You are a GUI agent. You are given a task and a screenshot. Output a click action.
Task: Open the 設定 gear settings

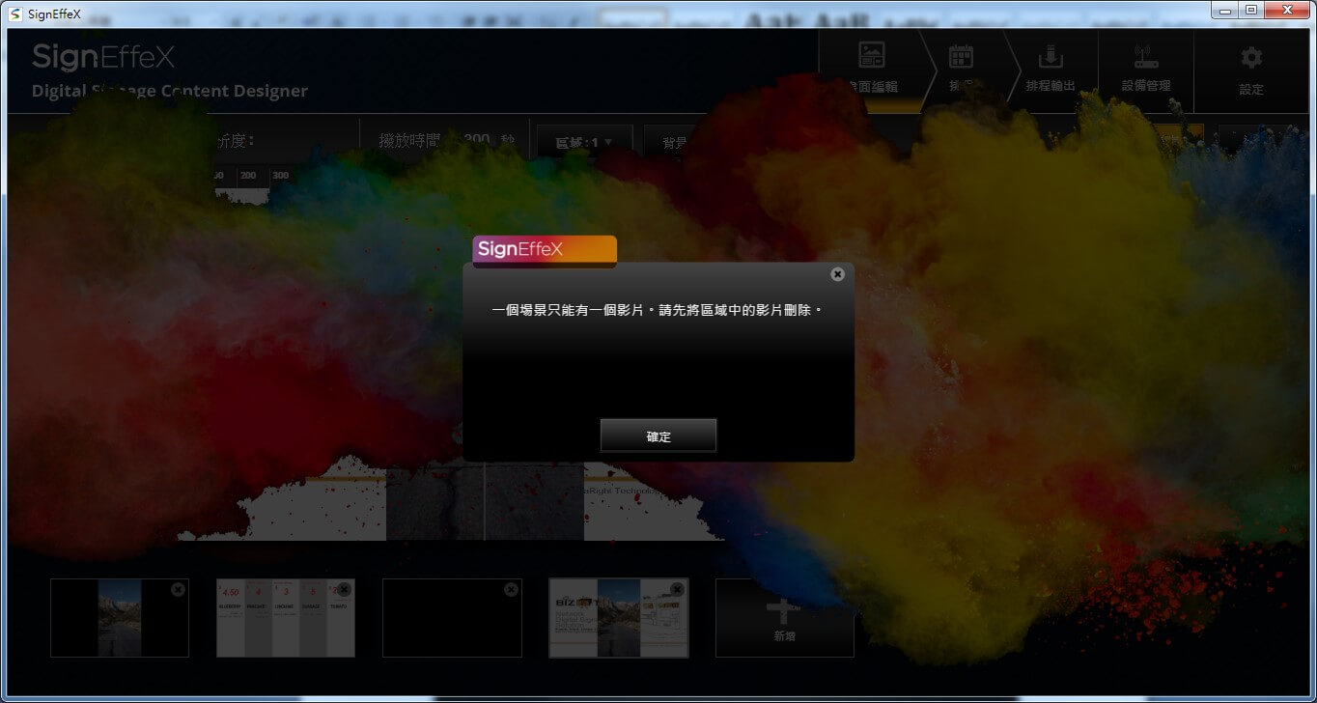coord(1250,70)
